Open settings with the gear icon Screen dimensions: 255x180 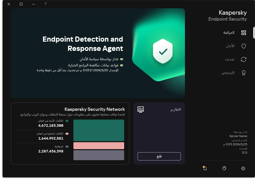(243, 168)
